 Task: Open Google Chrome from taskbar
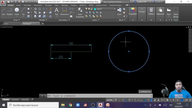pyautogui.click(x=70, y=105)
